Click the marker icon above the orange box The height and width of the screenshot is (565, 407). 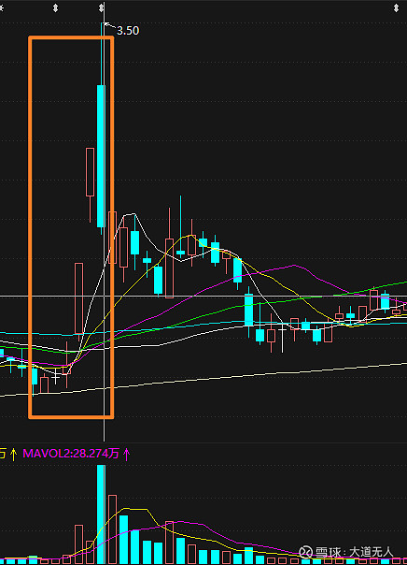55,7
